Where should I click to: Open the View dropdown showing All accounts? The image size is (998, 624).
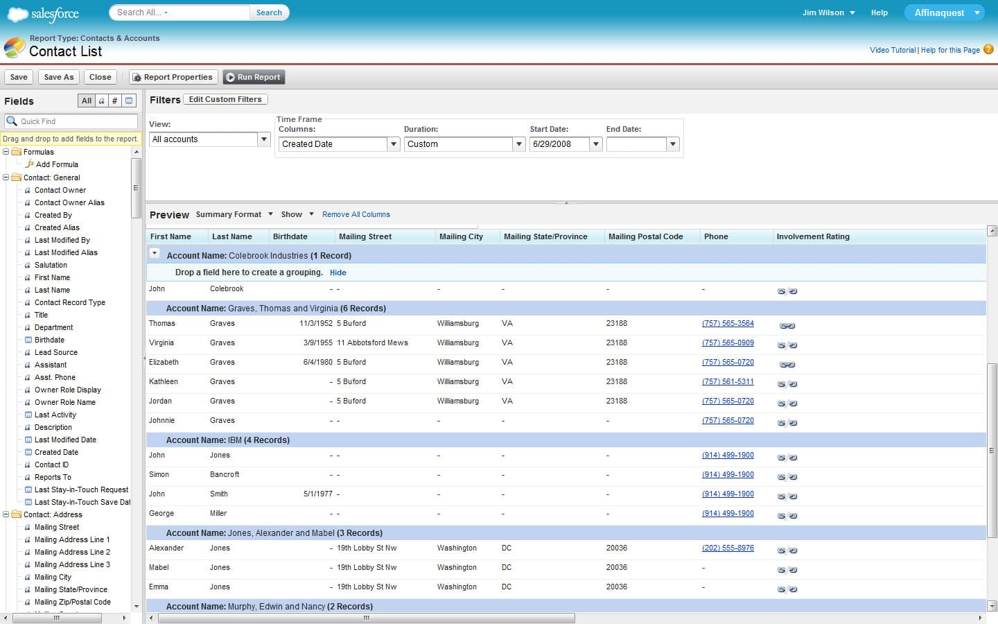tap(264, 139)
